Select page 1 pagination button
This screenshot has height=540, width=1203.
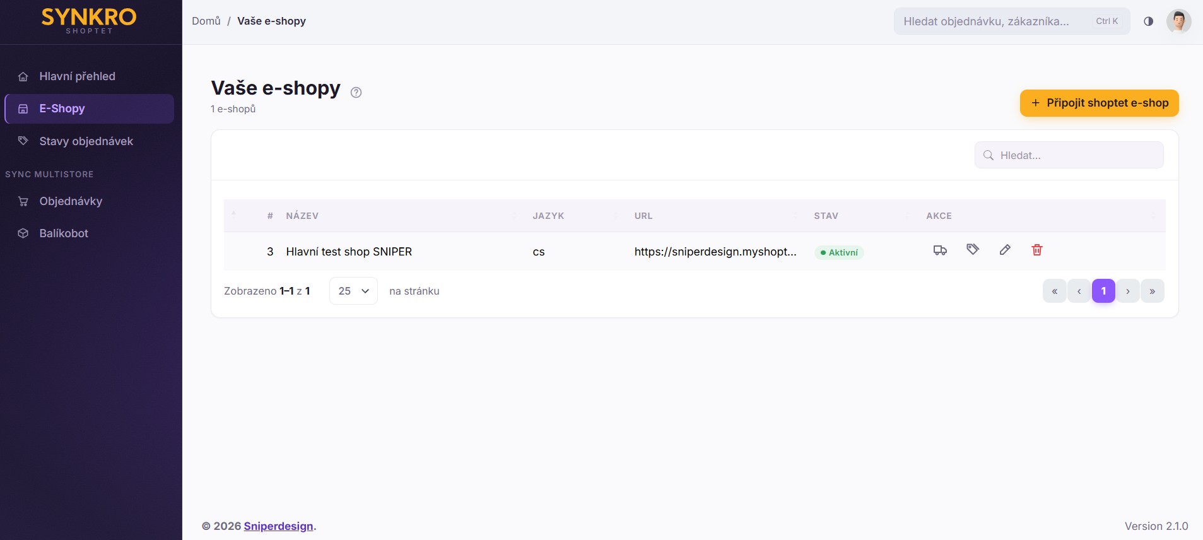1104,291
